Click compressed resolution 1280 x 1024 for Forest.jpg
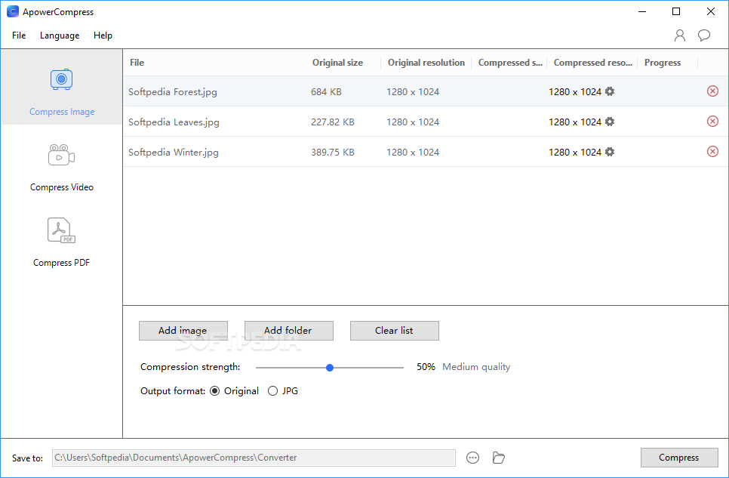Image resolution: width=729 pixels, height=478 pixels. (574, 91)
